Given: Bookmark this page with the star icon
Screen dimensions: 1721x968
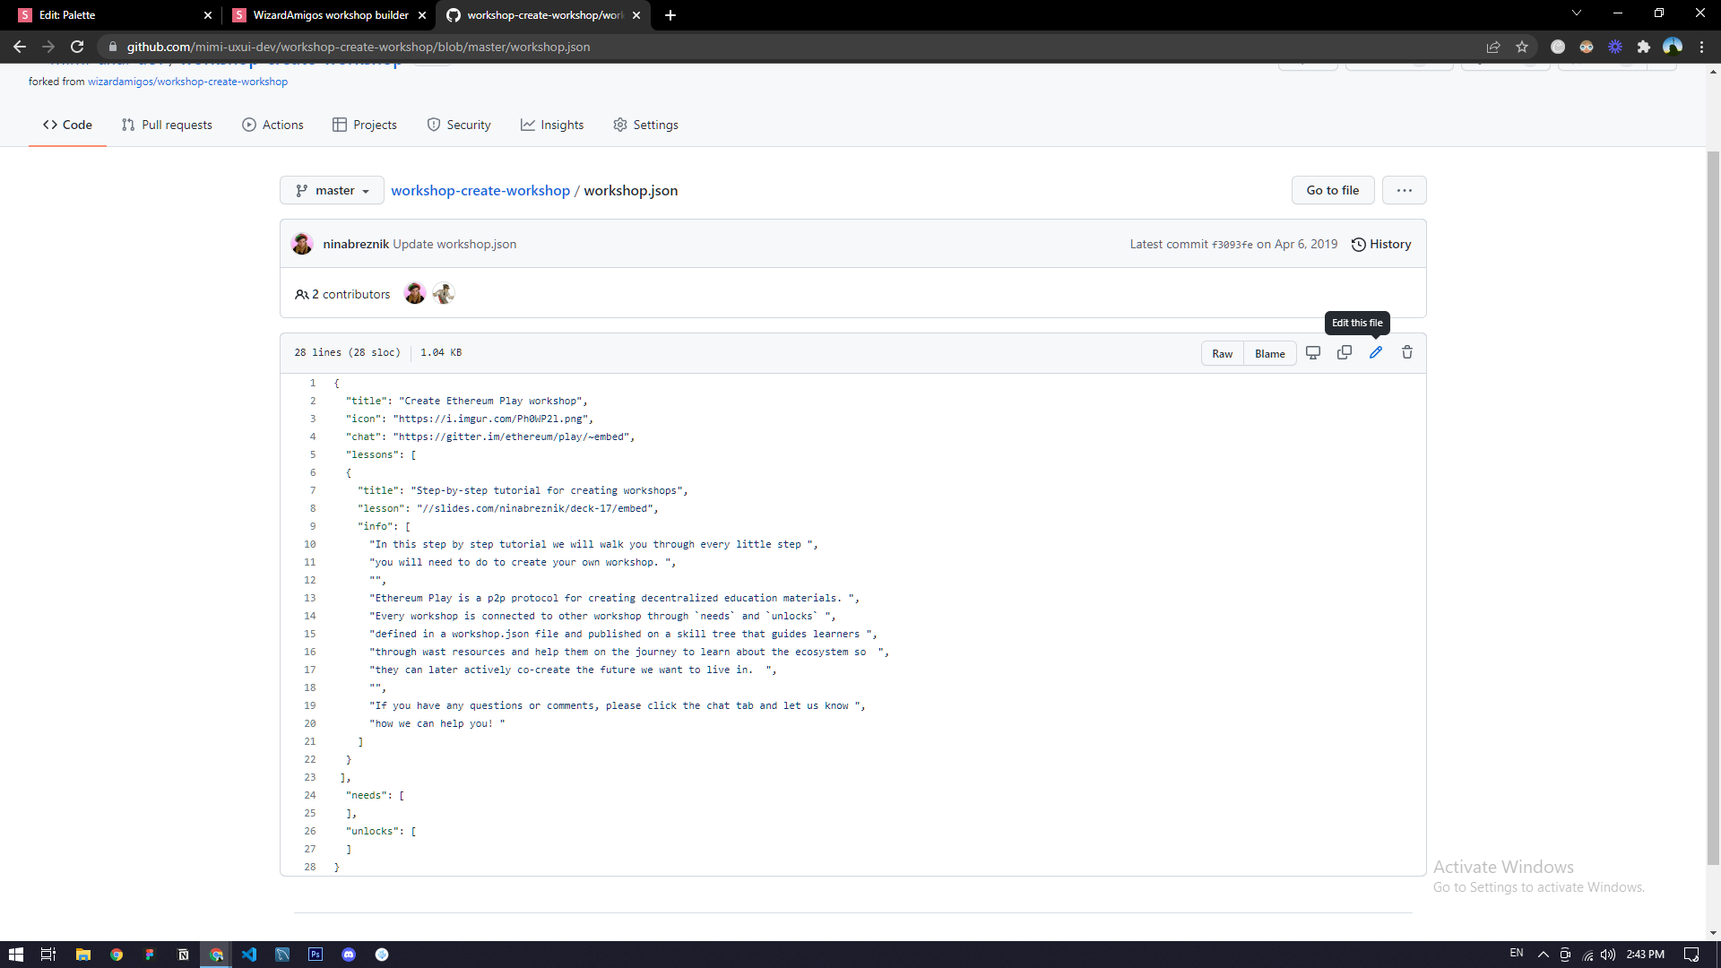Looking at the screenshot, I should pos(1521,47).
